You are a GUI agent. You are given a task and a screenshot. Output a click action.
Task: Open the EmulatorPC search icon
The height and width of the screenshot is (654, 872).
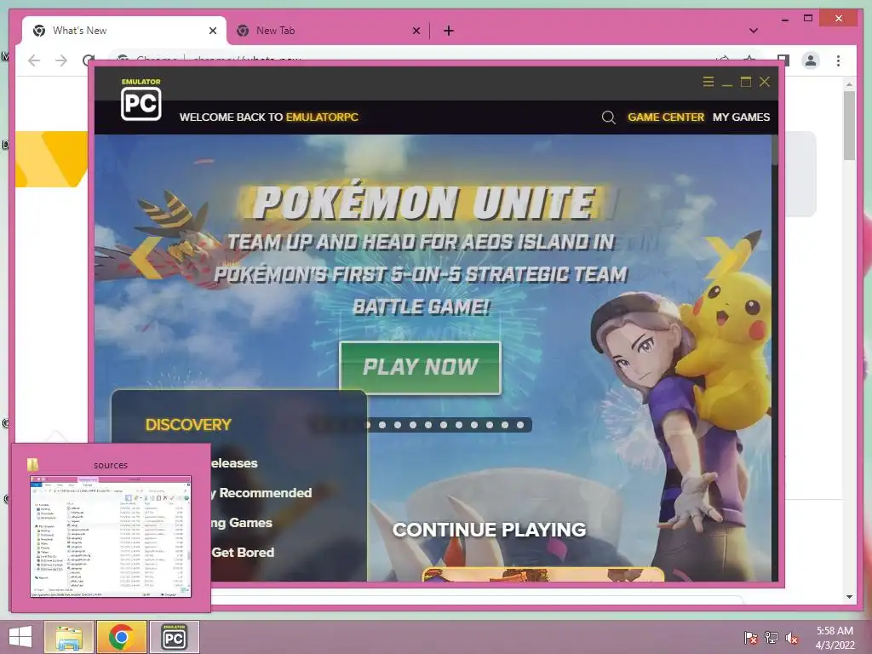point(608,118)
